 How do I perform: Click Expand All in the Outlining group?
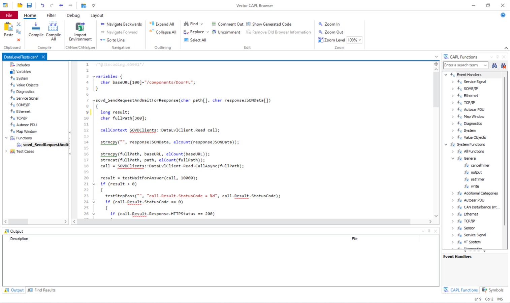[162, 24]
